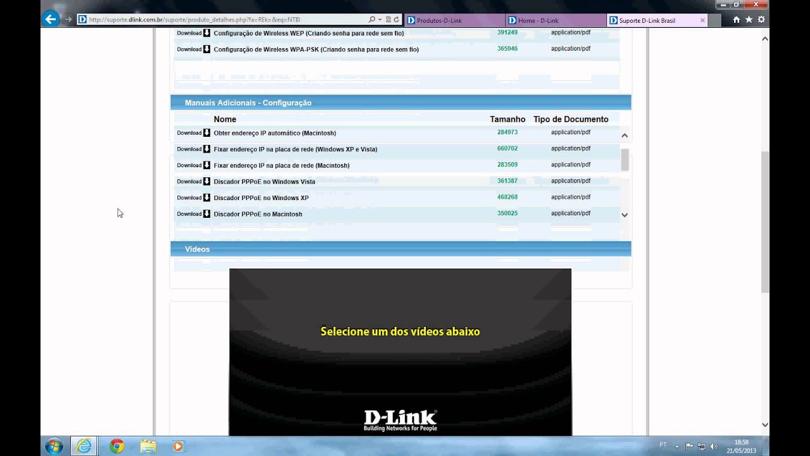This screenshot has height=456, width=810.
Task: Click the down arrow of the manuals list scrollbar
Action: [x=625, y=215]
